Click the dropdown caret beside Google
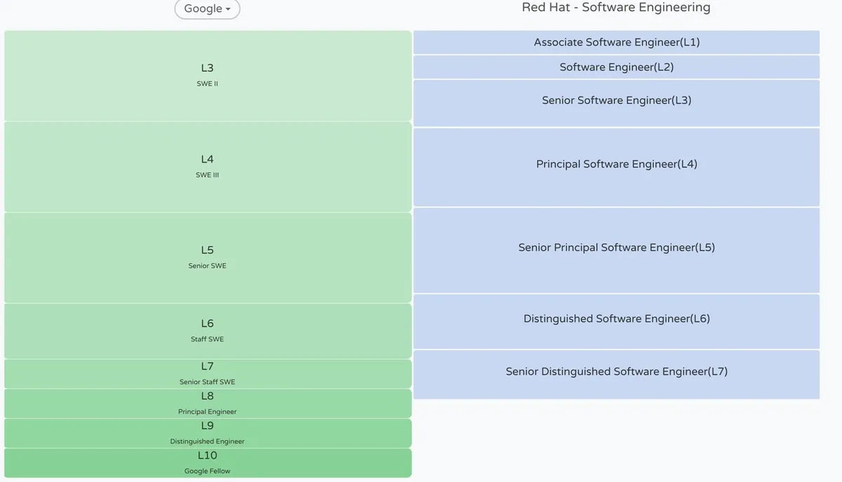 click(228, 10)
